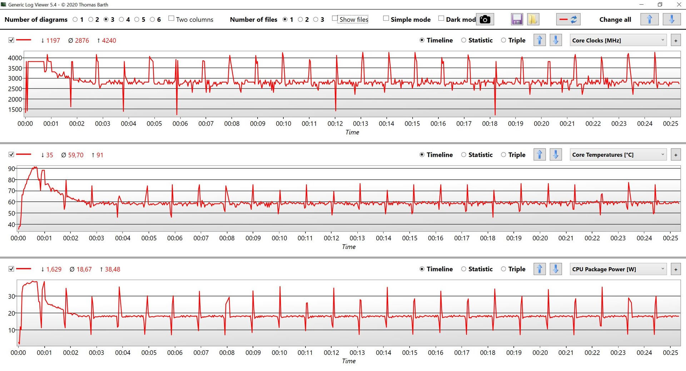
Task: Expand the CPU Package Power [W] dropdown
Action: coord(618,269)
